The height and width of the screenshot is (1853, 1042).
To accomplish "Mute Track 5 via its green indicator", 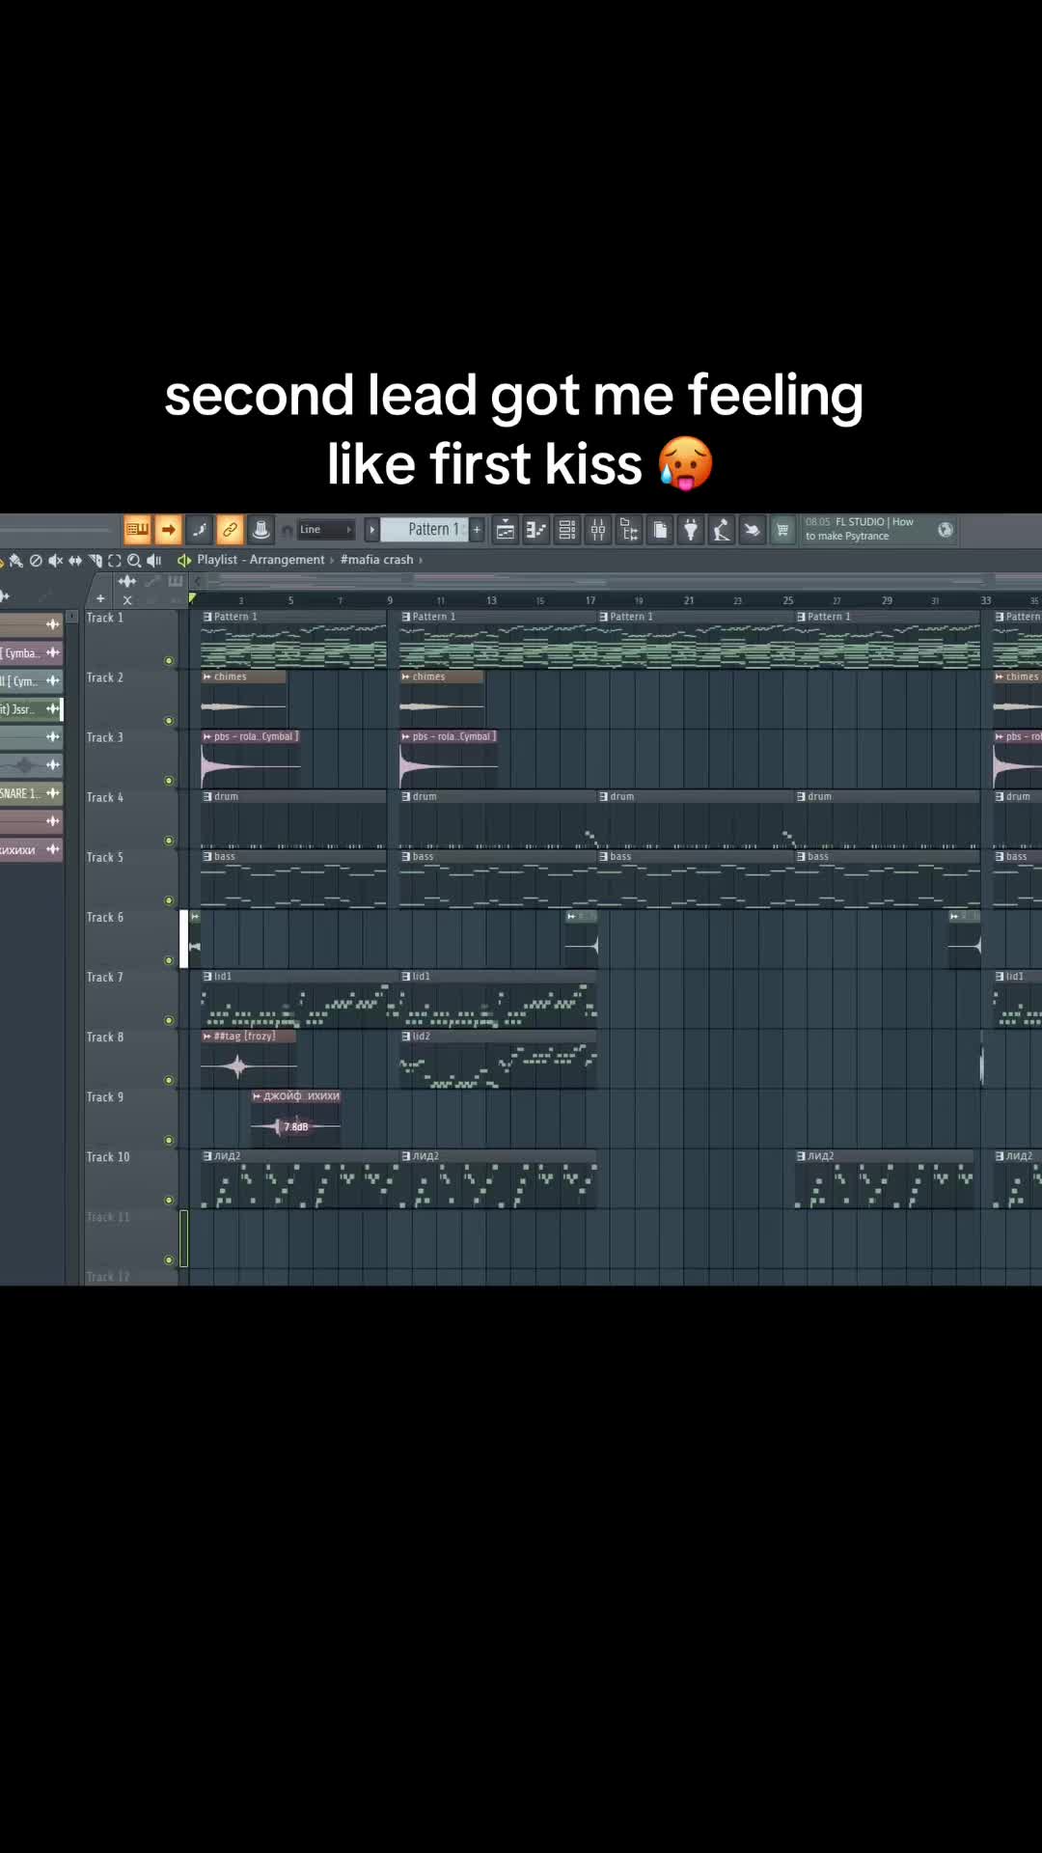I will [x=169, y=900].
